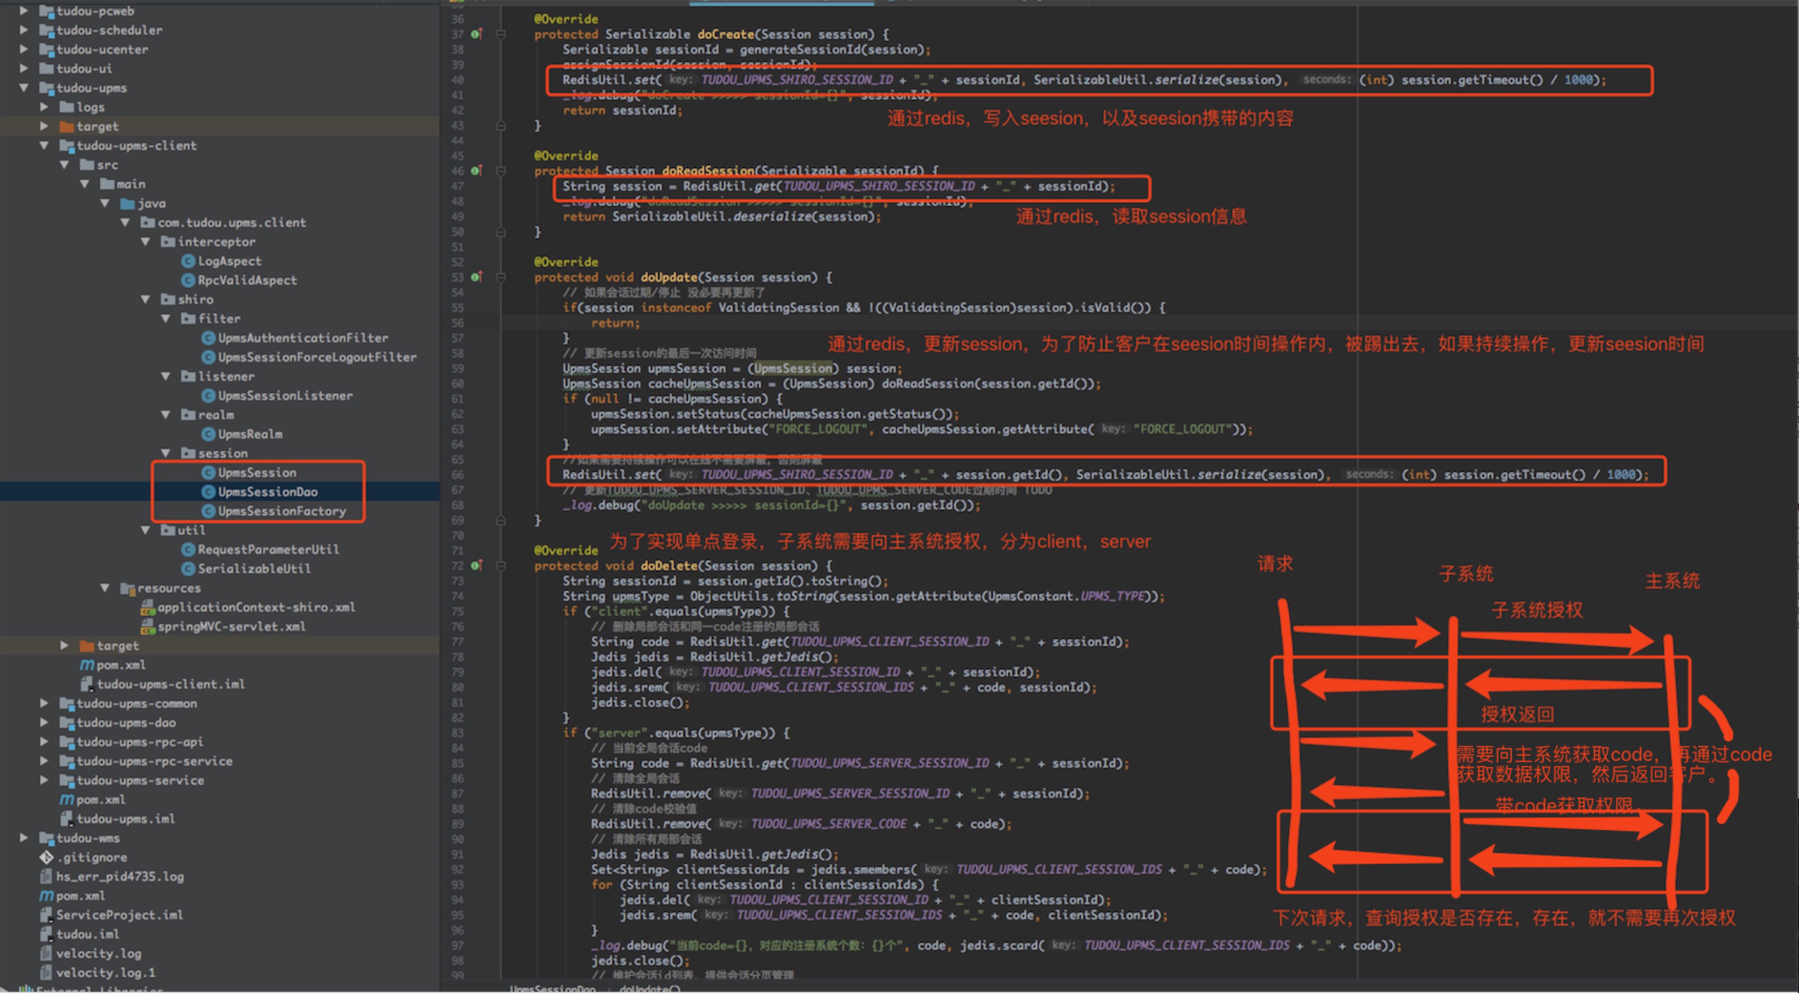Click the .gitignore git icon
The height and width of the screenshot is (993, 1799).
[47, 857]
